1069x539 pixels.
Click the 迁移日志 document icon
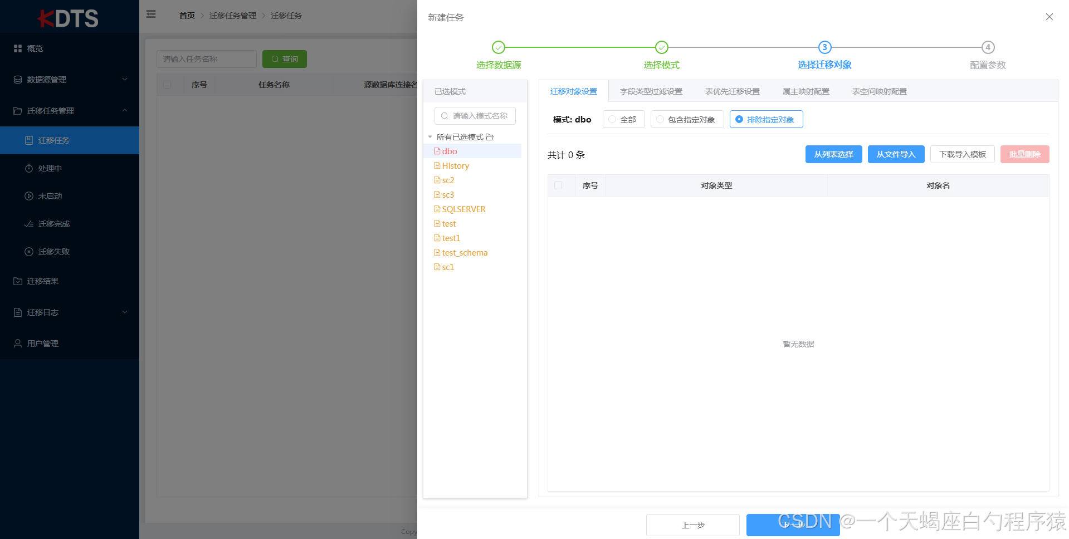point(18,312)
